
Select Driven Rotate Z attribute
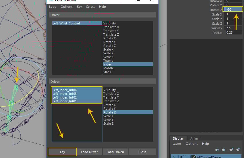click(x=128, y=112)
